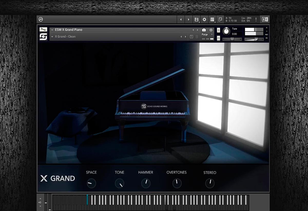308x211 pixels.
Task: Open instrument info icon
Action: pyautogui.click(x=211, y=30)
